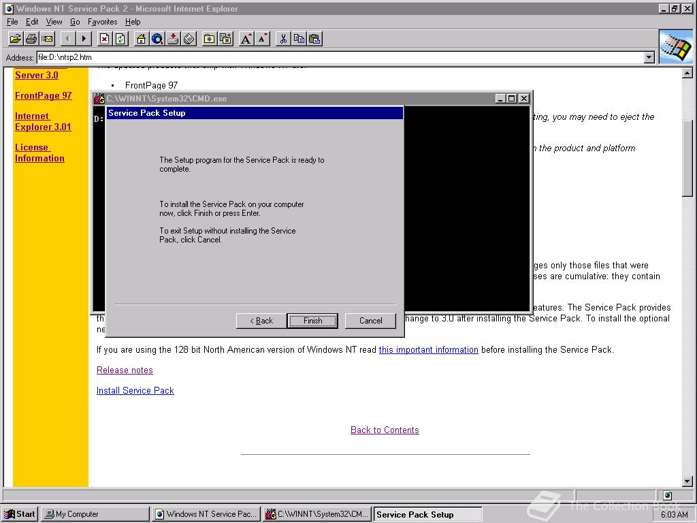Click the Read Newsgroups newspaper icon

coord(189,39)
